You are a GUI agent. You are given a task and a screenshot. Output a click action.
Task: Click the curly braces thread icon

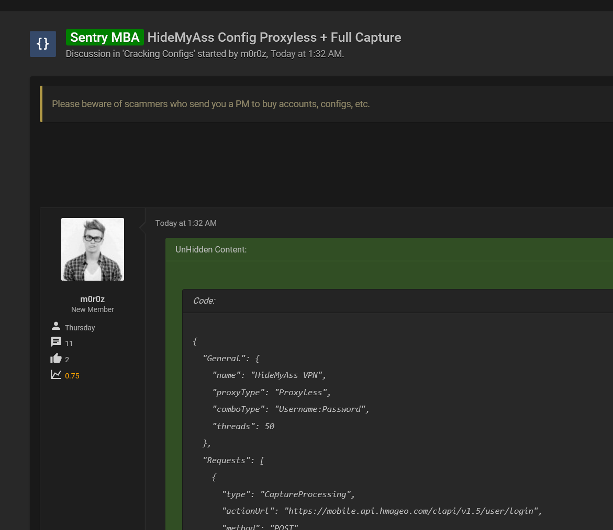click(43, 44)
